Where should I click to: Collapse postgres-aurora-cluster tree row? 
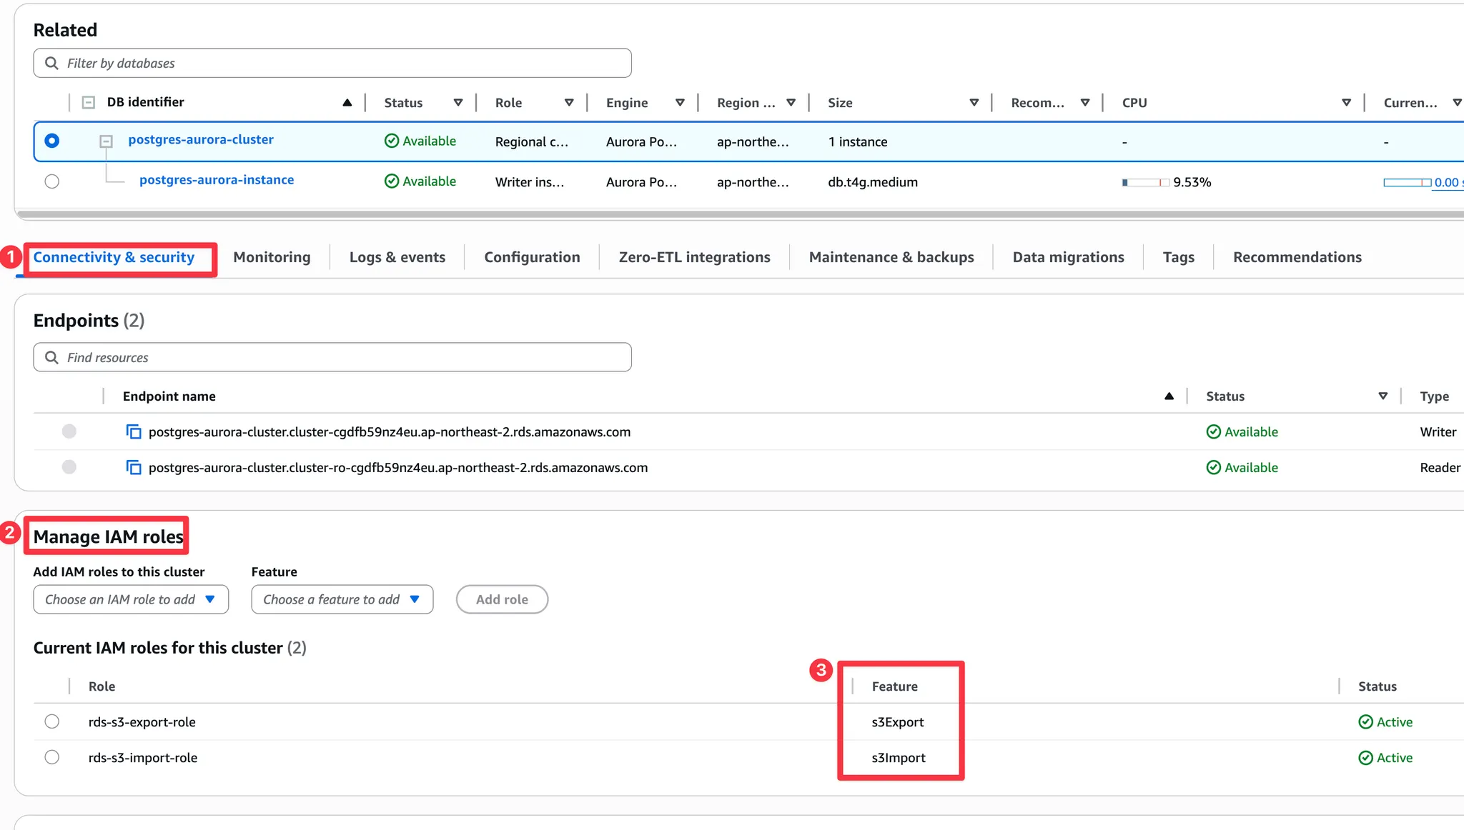click(x=106, y=141)
